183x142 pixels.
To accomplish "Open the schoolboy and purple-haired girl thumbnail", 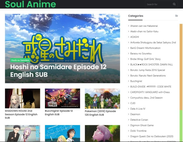I will [x=22, y=133].
